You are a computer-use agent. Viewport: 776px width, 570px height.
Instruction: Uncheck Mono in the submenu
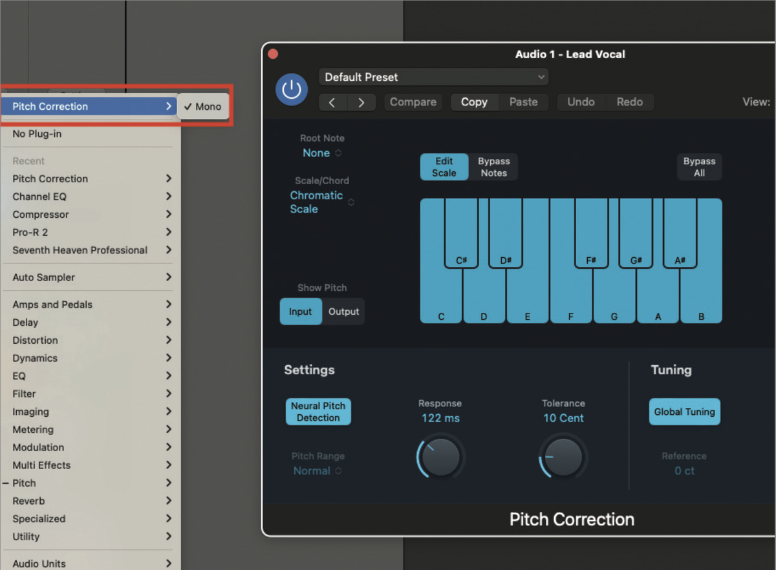pyautogui.click(x=203, y=106)
